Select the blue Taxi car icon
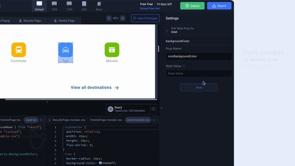Image resolution: width=295 pixels, height=166 pixels. pos(65,50)
